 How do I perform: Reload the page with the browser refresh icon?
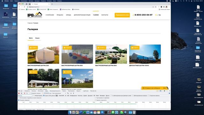[x=25, y=7]
